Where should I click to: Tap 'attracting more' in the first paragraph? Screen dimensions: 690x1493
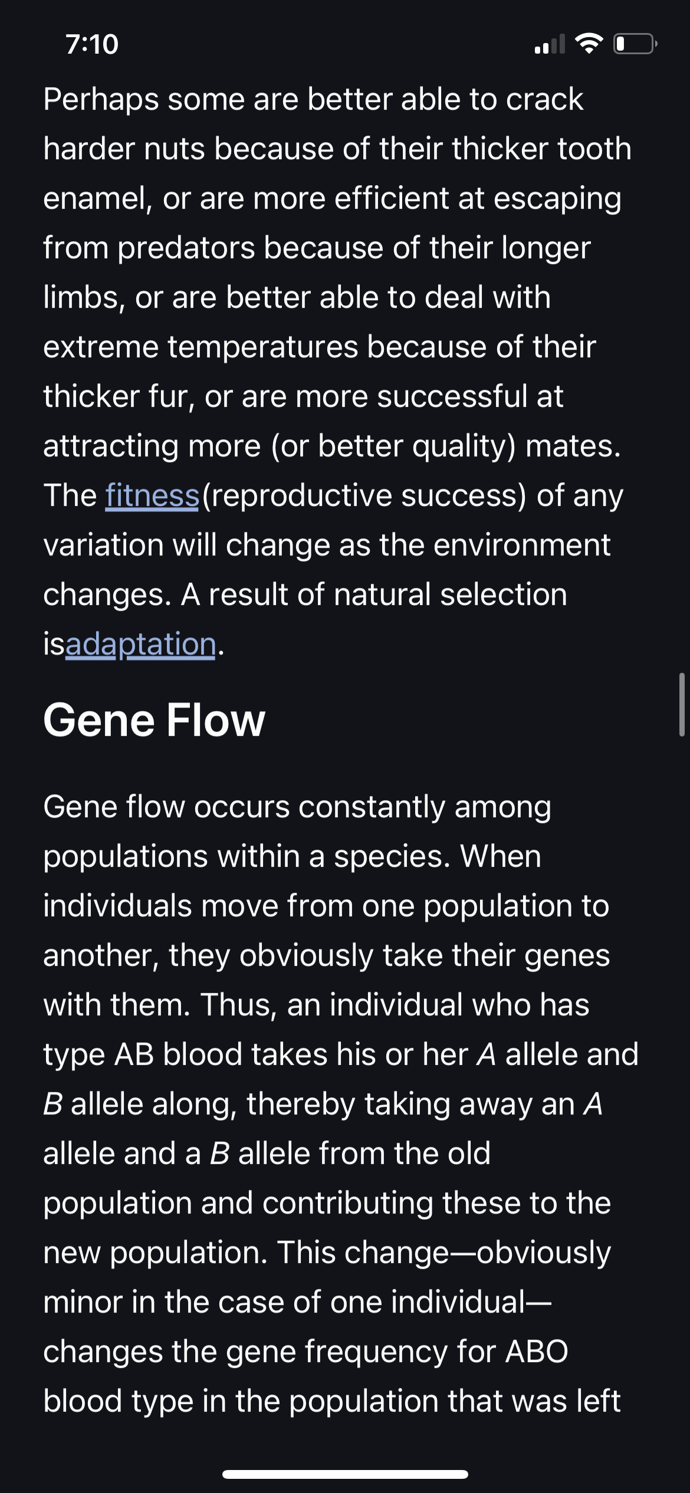click(152, 446)
